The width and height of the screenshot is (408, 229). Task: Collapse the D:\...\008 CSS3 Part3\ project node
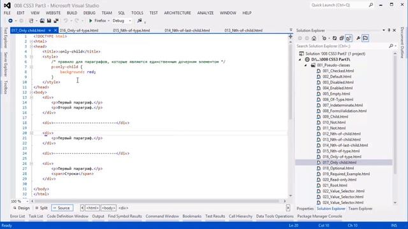pos(300,59)
